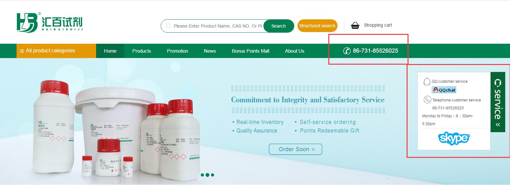Image resolution: width=510 pixels, height=187 pixels.
Task: Start a QQchat conversation
Action: click(x=444, y=90)
